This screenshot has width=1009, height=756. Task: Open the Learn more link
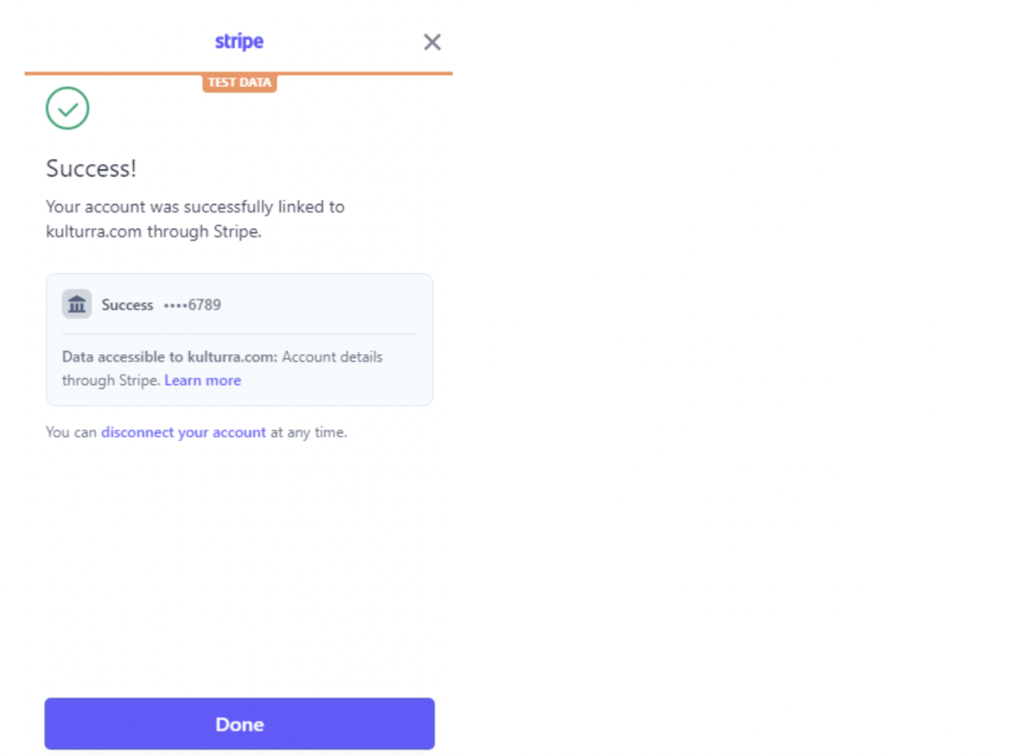coord(202,381)
